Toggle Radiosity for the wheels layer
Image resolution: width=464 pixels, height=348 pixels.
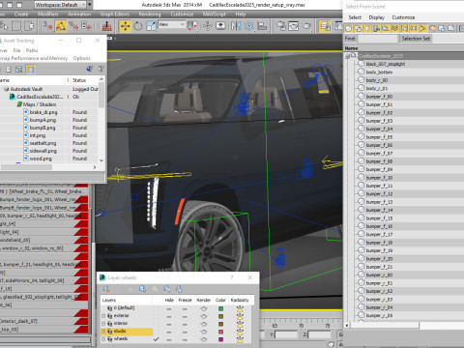(x=240, y=339)
